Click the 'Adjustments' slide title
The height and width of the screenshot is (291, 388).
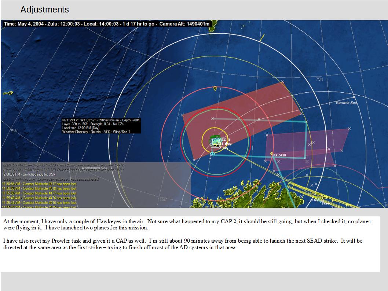44,10
